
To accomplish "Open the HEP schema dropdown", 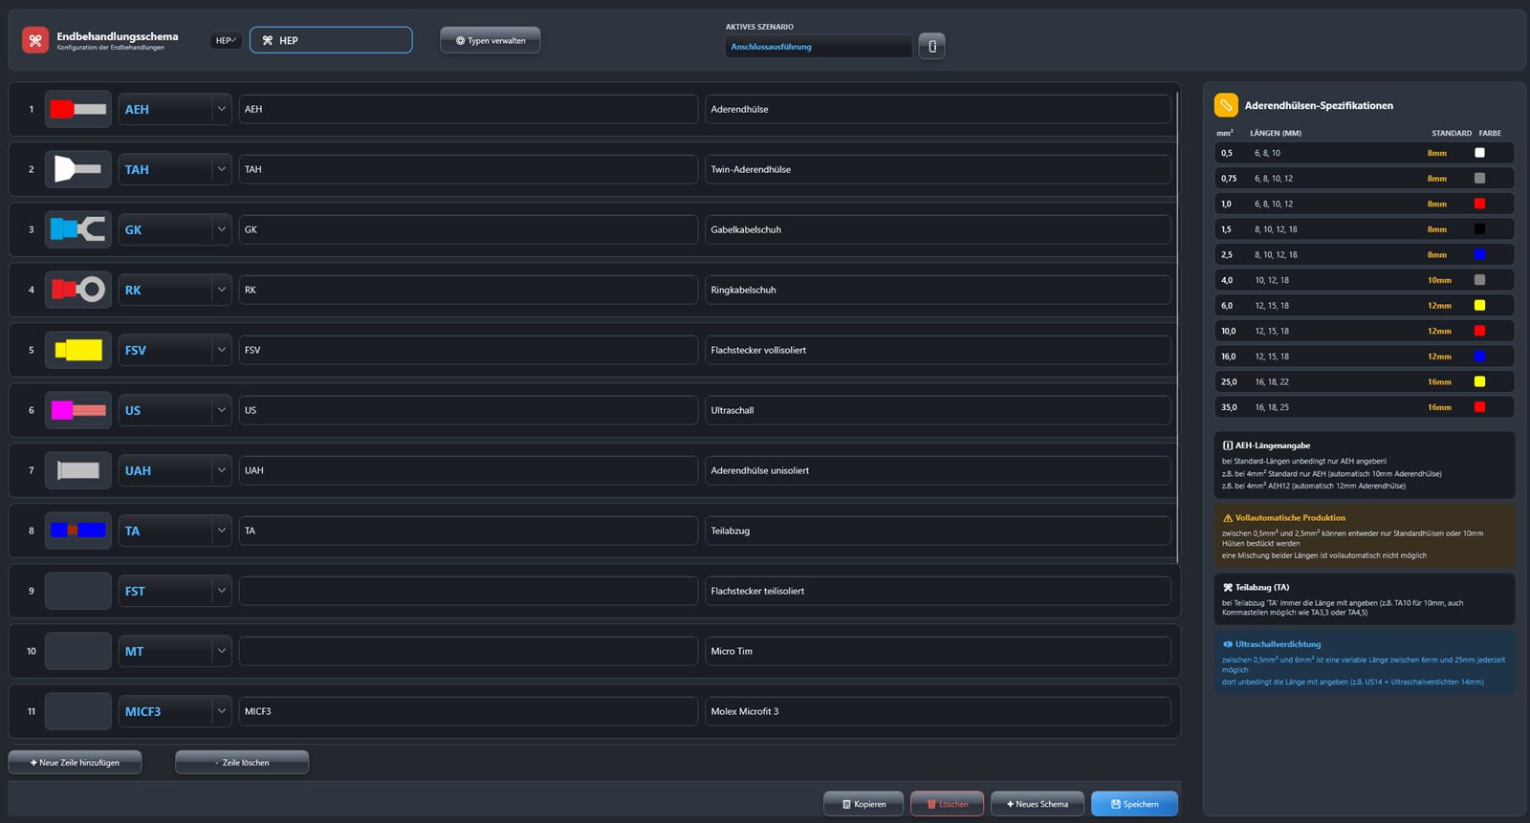I will coord(226,40).
